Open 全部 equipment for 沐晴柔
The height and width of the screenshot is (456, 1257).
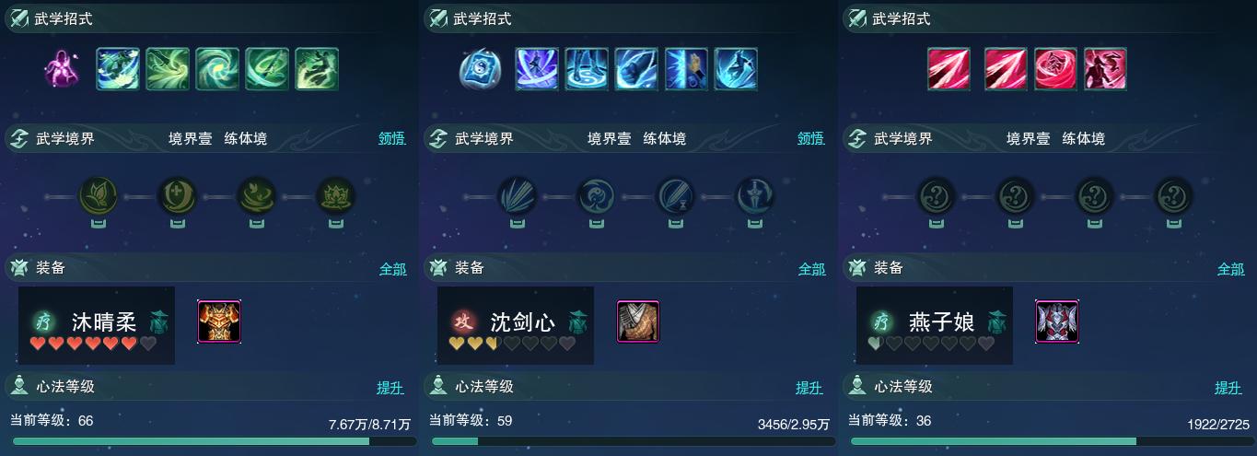coord(392,269)
